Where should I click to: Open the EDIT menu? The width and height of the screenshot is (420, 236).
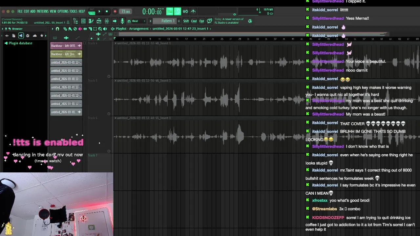pos(27,11)
